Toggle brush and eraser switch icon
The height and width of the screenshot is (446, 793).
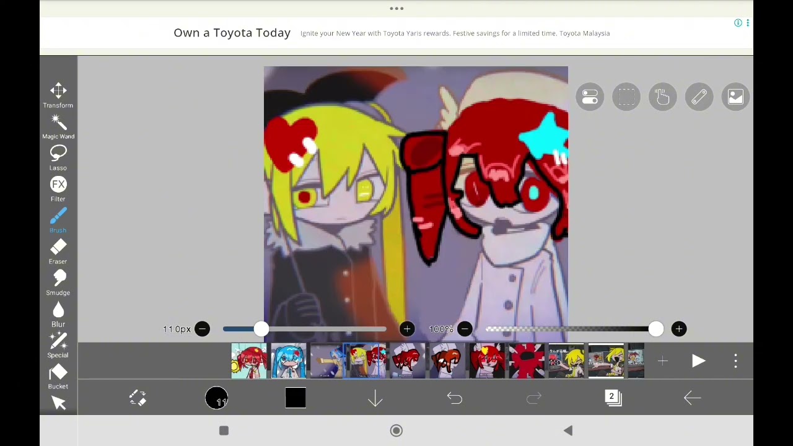pyautogui.click(x=138, y=398)
